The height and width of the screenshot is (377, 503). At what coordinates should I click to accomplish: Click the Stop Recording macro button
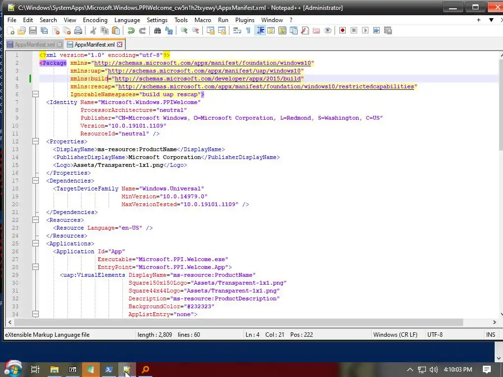coord(354,30)
